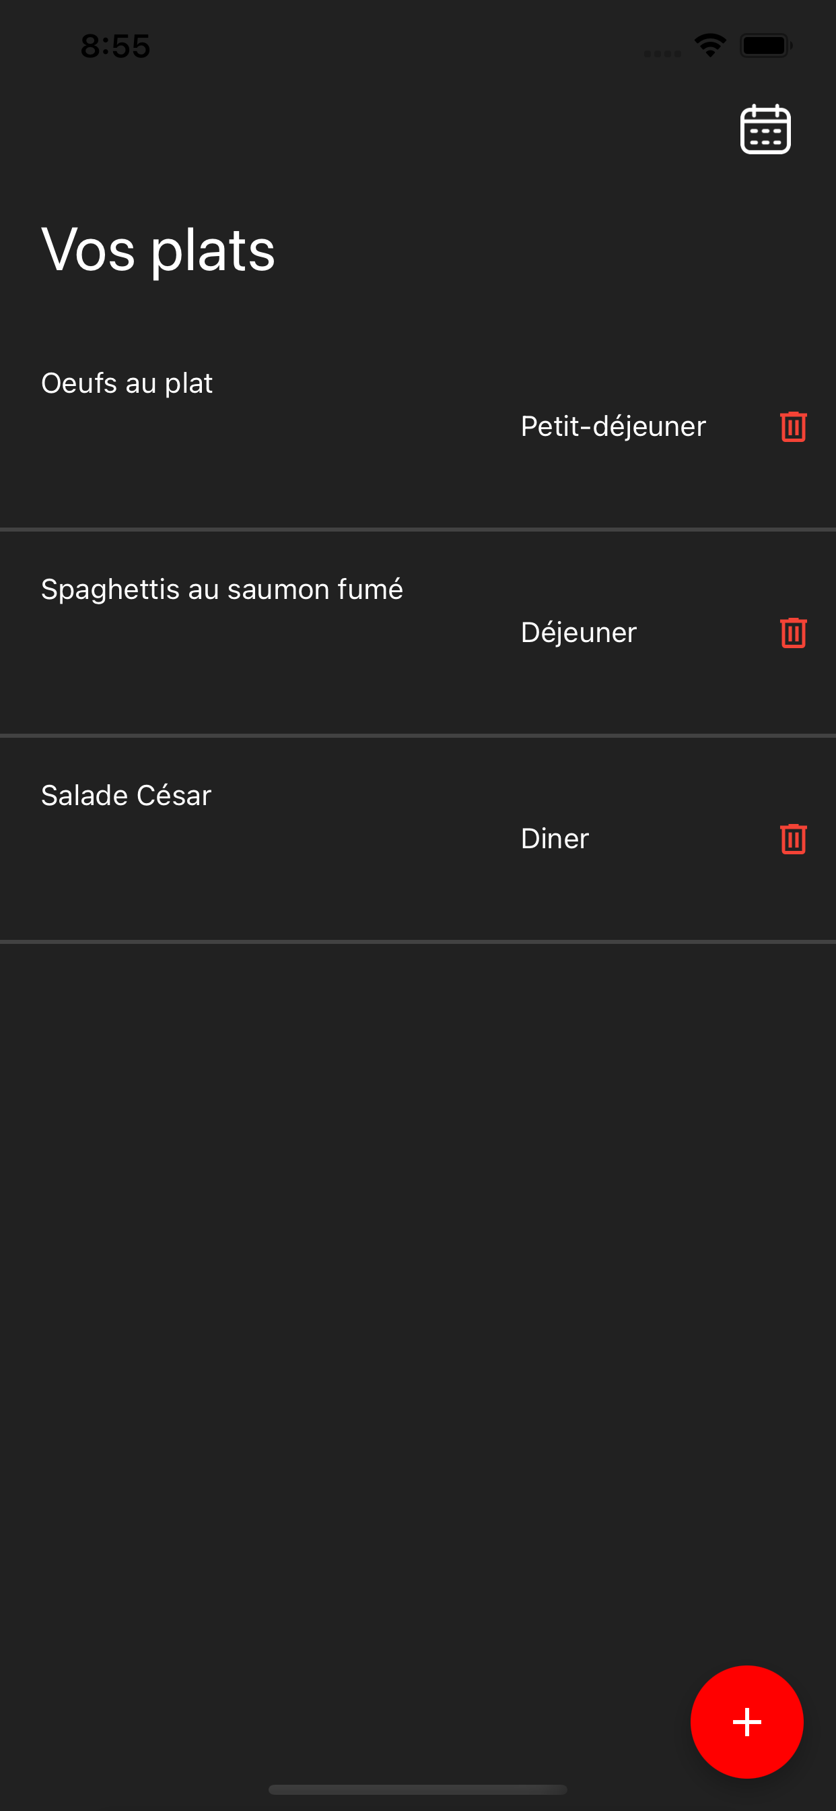
Task: Tap the Diner meal type label
Action: tap(555, 838)
